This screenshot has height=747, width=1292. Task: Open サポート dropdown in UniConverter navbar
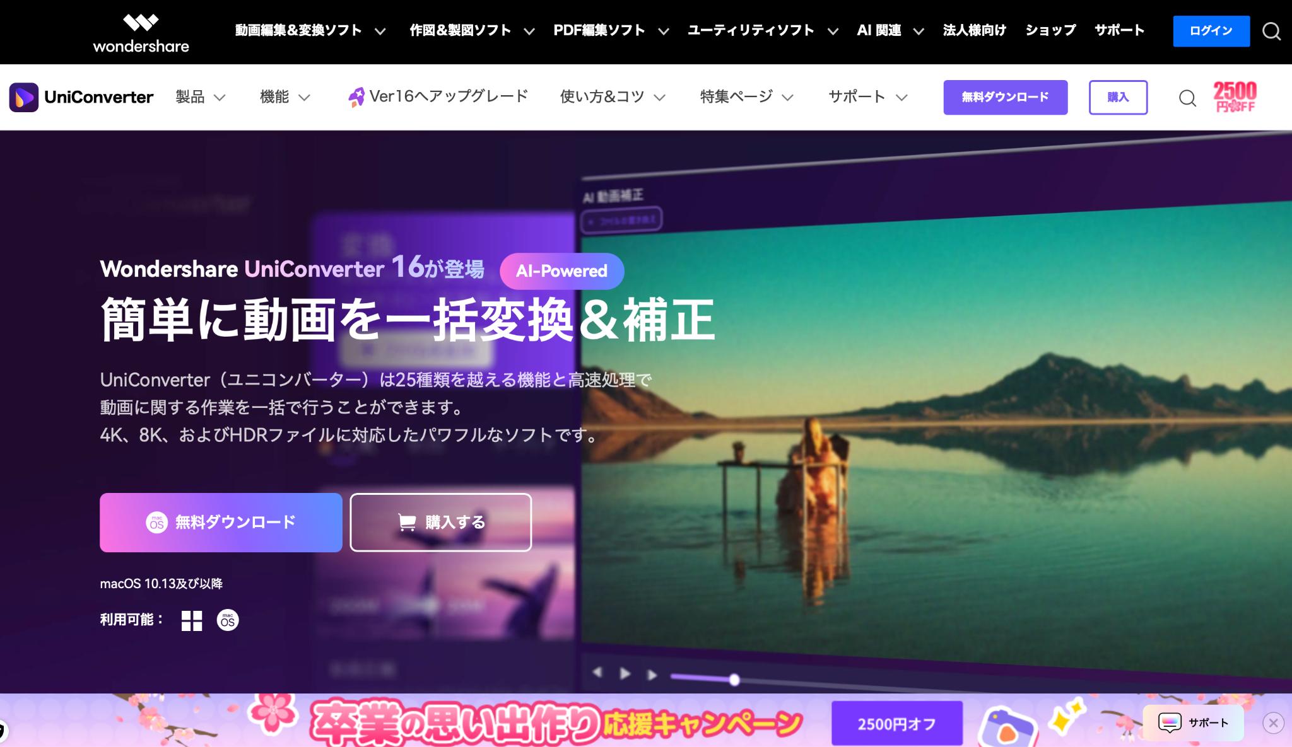(868, 97)
